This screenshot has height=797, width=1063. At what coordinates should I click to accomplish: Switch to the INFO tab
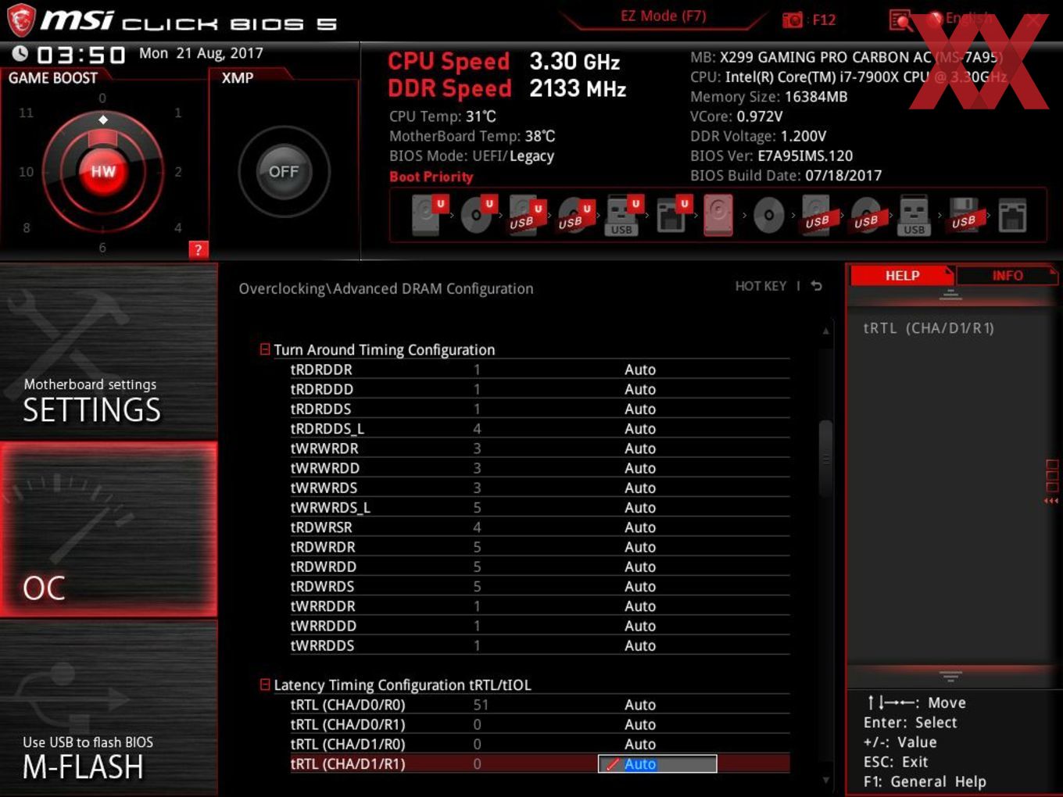click(x=1007, y=275)
